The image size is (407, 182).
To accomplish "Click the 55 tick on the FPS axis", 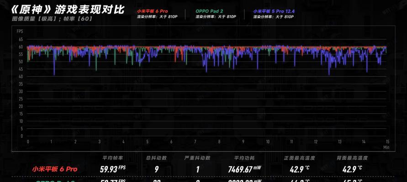I will (21, 54).
